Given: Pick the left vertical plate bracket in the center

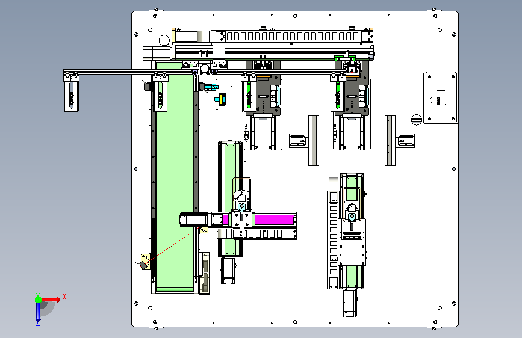Looking at the screenshot, I should tap(313, 140).
